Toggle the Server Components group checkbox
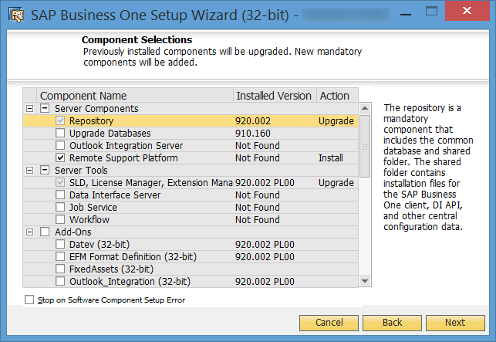 [x=45, y=108]
